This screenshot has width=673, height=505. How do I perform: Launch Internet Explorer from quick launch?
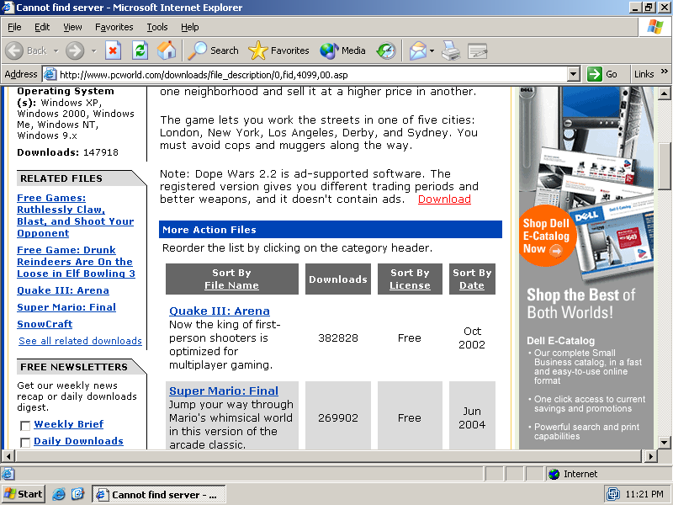pos(58,494)
